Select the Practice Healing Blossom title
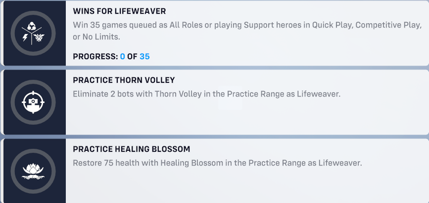429x203 pixels. [131, 149]
